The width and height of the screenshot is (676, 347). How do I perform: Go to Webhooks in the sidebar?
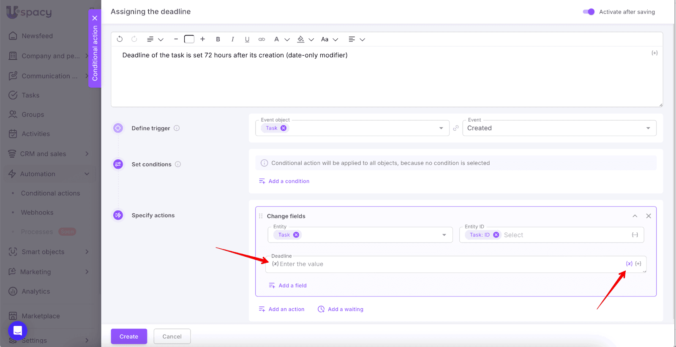pos(37,213)
